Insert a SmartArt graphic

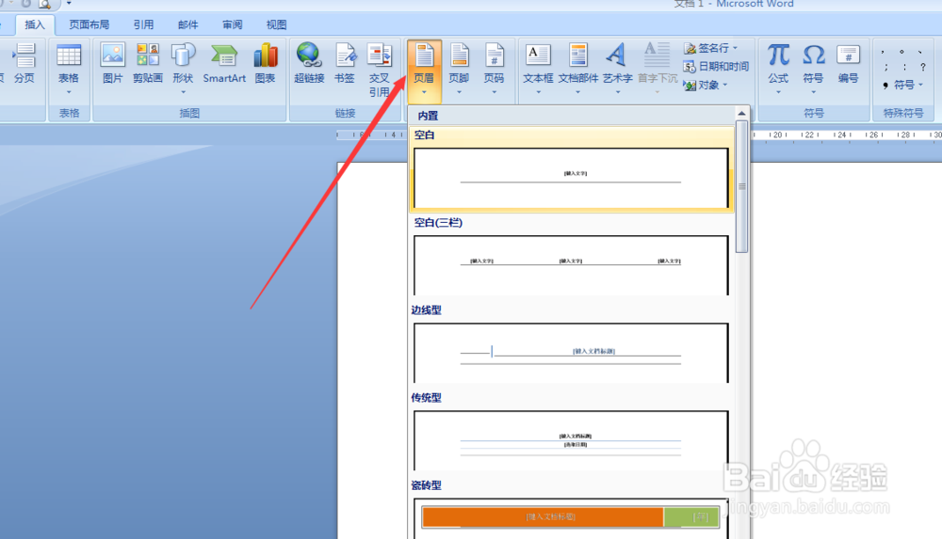click(x=224, y=63)
